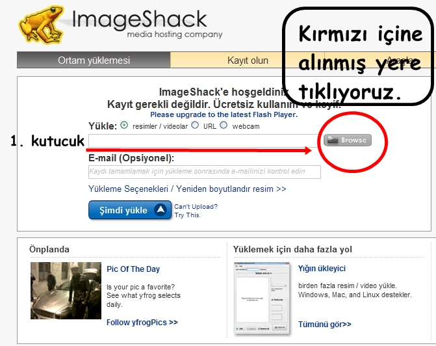This screenshot has width=436, height=346.
Task: Open the Yığın ükleyici link
Action: pyautogui.click(x=322, y=269)
